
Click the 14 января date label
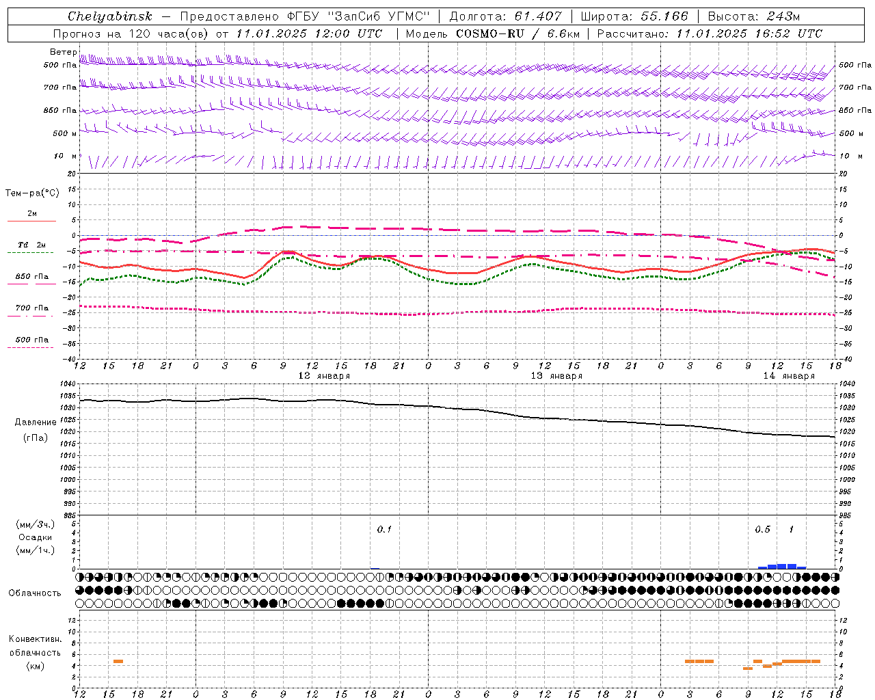click(x=789, y=376)
